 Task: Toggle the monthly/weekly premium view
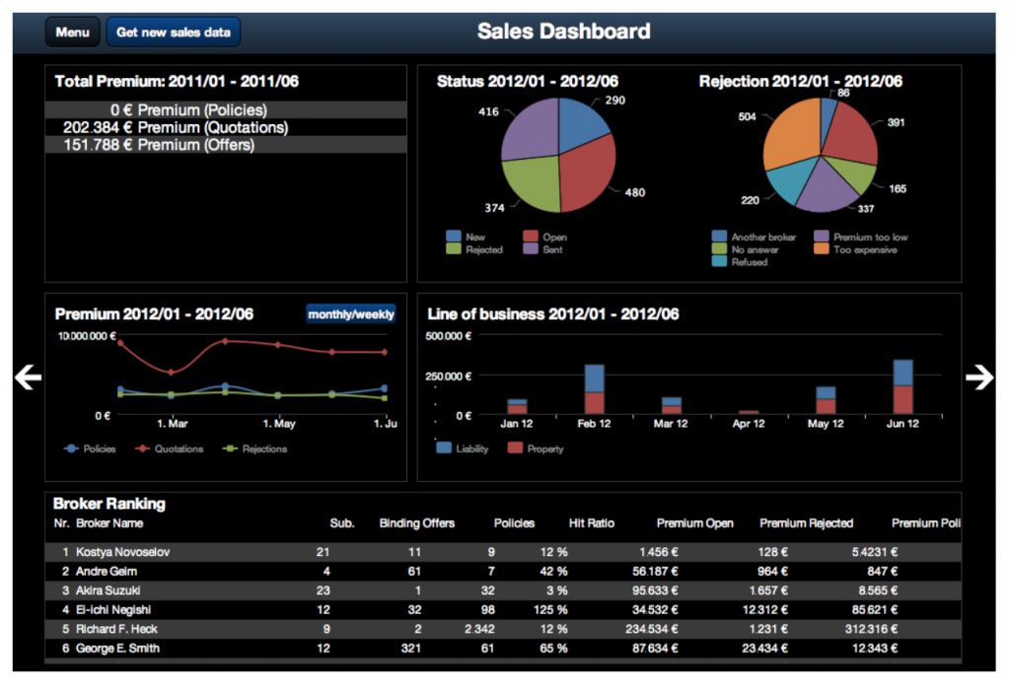coord(351,314)
